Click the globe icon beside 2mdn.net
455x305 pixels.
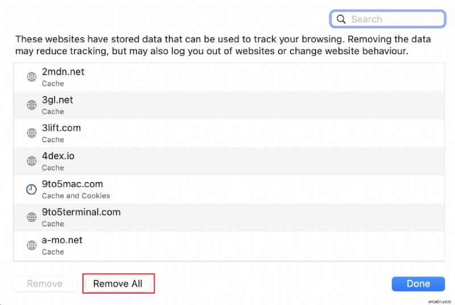[32, 77]
